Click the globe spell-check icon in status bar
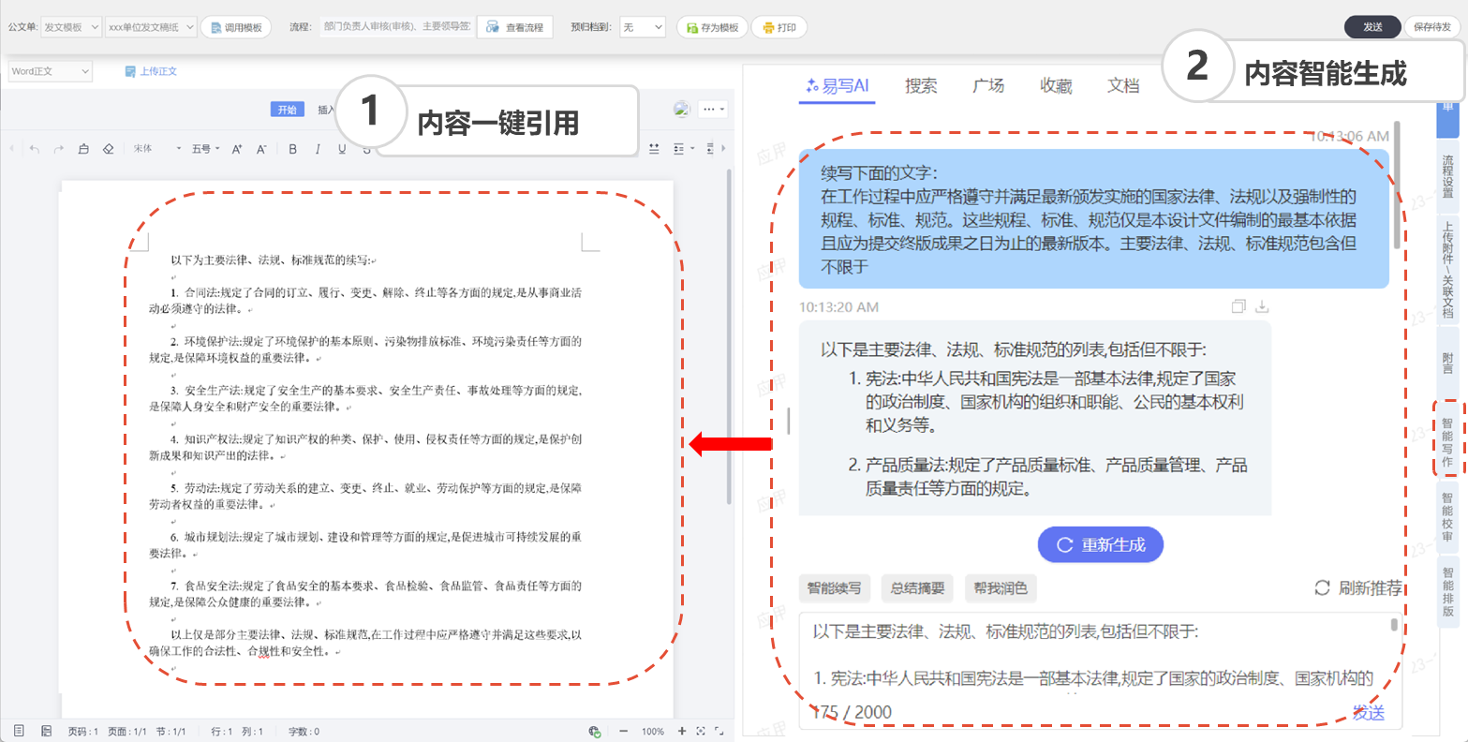Image resolution: width=1468 pixels, height=742 pixels. pyautogui.click(x=594, y=732)
